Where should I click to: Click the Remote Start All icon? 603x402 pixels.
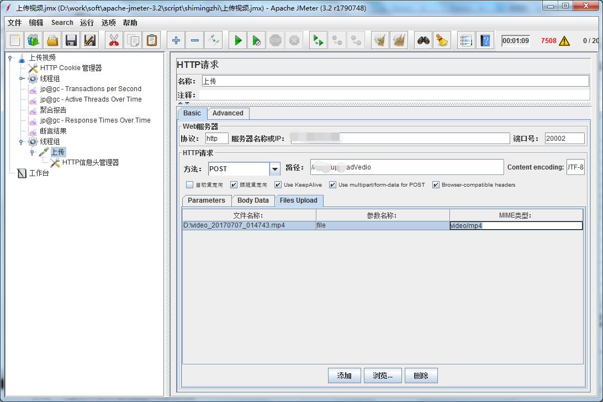319,40
